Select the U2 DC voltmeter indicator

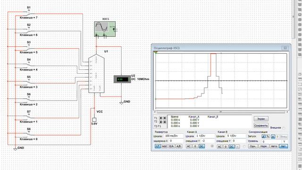point(122,79)
